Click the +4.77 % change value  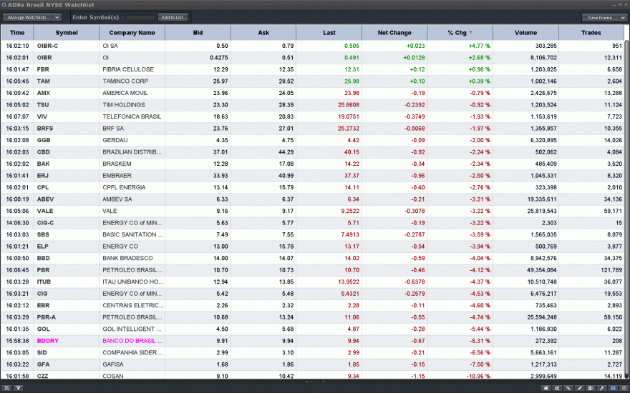coord(480,46)
